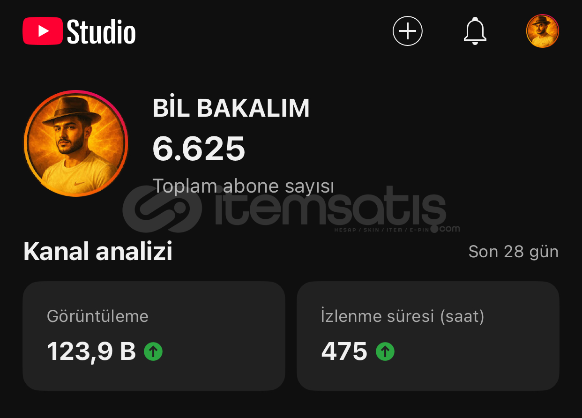Tap the 475 watch hours value
The height and width of the screenshot is (418, 582).
point(344,351)
